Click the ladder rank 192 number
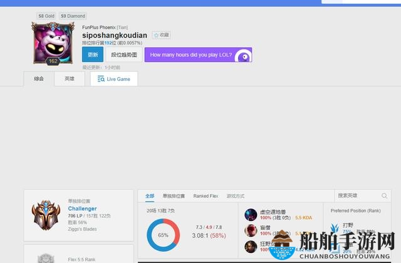Screen dimensions: 401x263 [108, 43]
